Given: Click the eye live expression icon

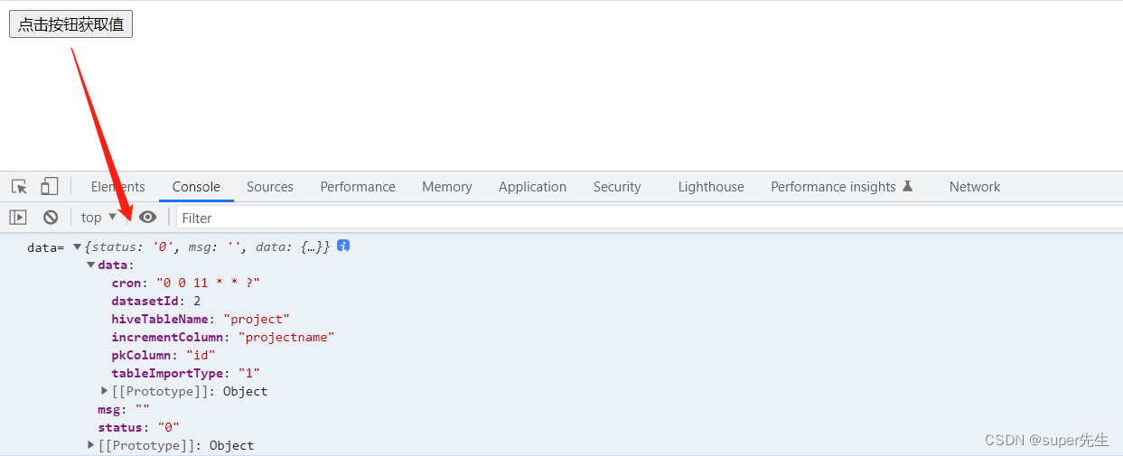Looking at the screenshot, I should tap(147, 218).
